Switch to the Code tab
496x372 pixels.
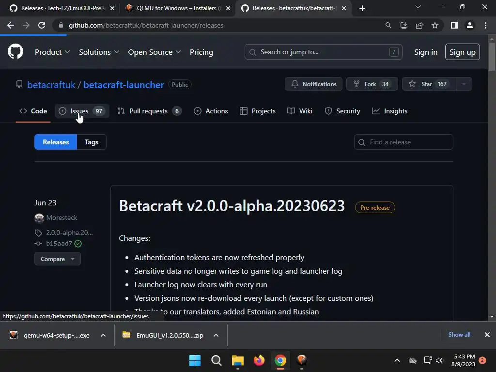pos(33,111)
